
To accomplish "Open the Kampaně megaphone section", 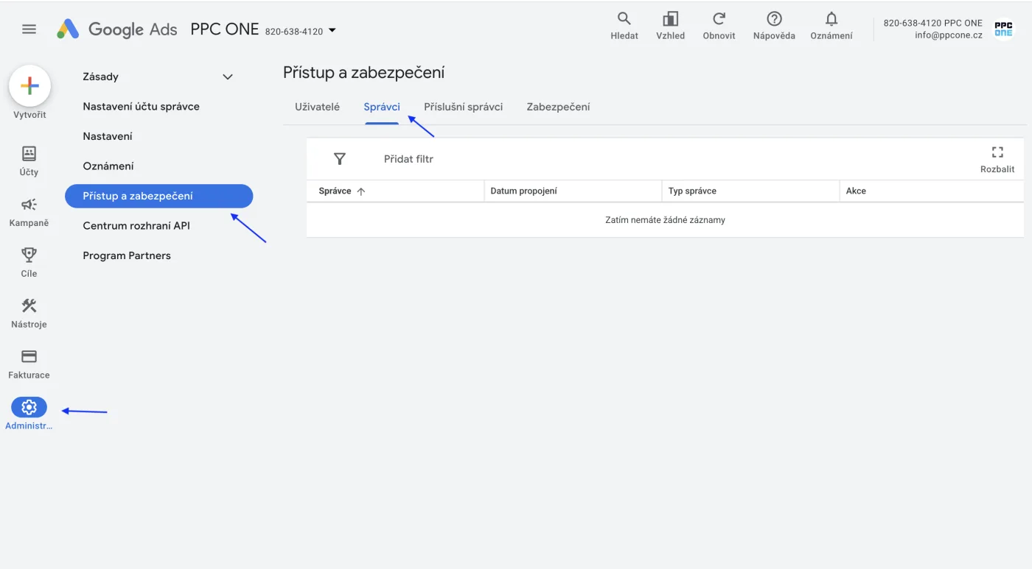I will (29, 212).
